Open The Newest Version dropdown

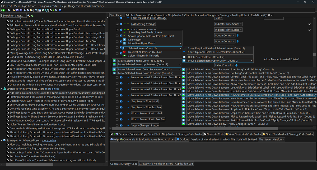(x=272, y=139)
